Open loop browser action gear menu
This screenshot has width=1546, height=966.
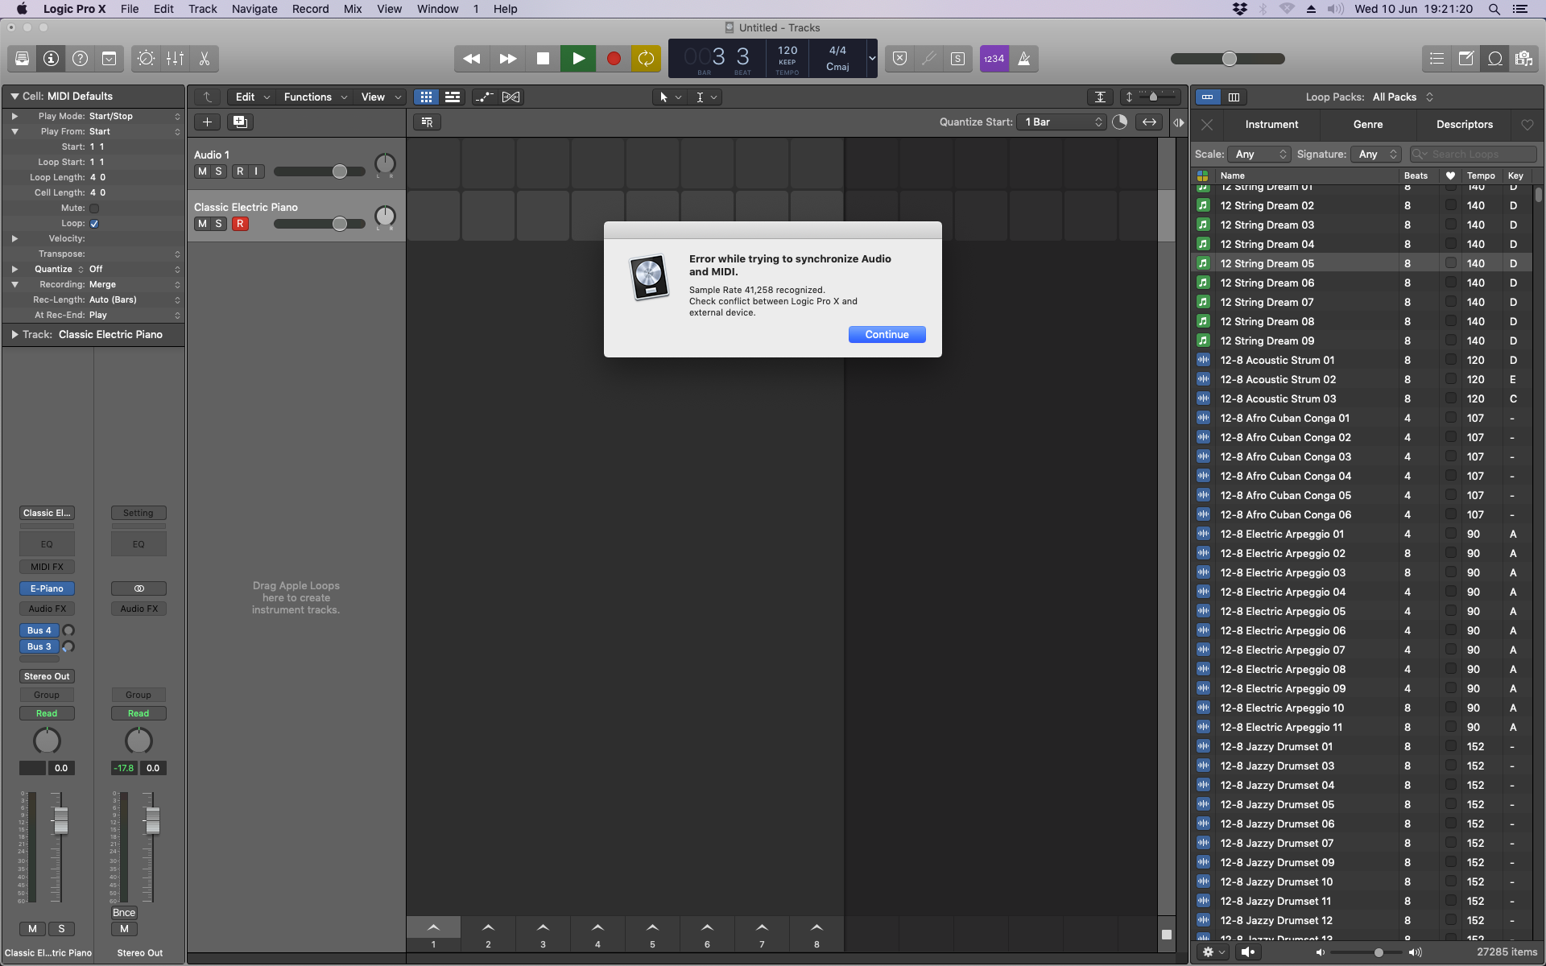coord(1213,952)
